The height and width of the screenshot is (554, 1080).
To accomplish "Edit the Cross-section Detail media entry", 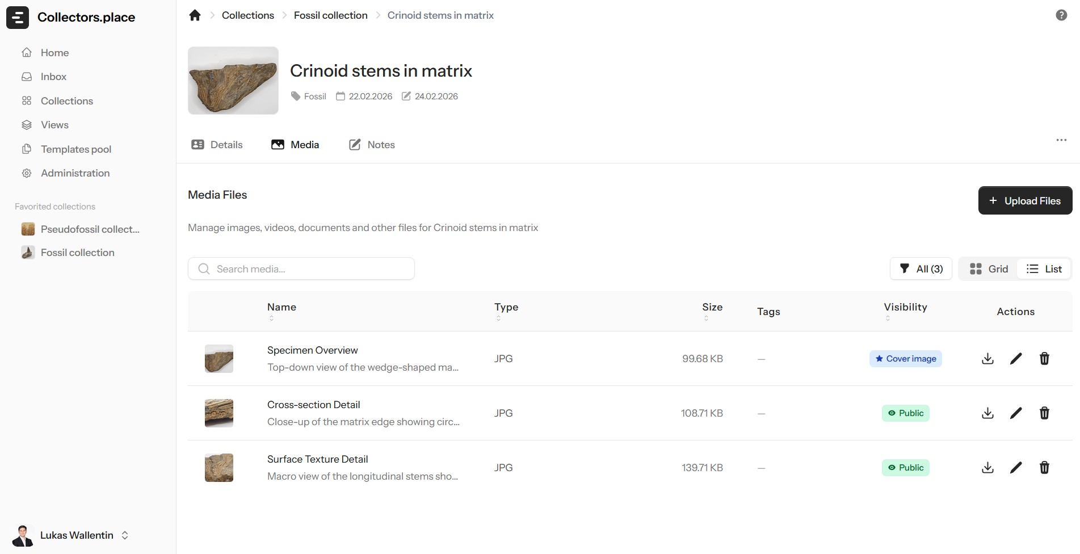I will [x=1016, y=413].
